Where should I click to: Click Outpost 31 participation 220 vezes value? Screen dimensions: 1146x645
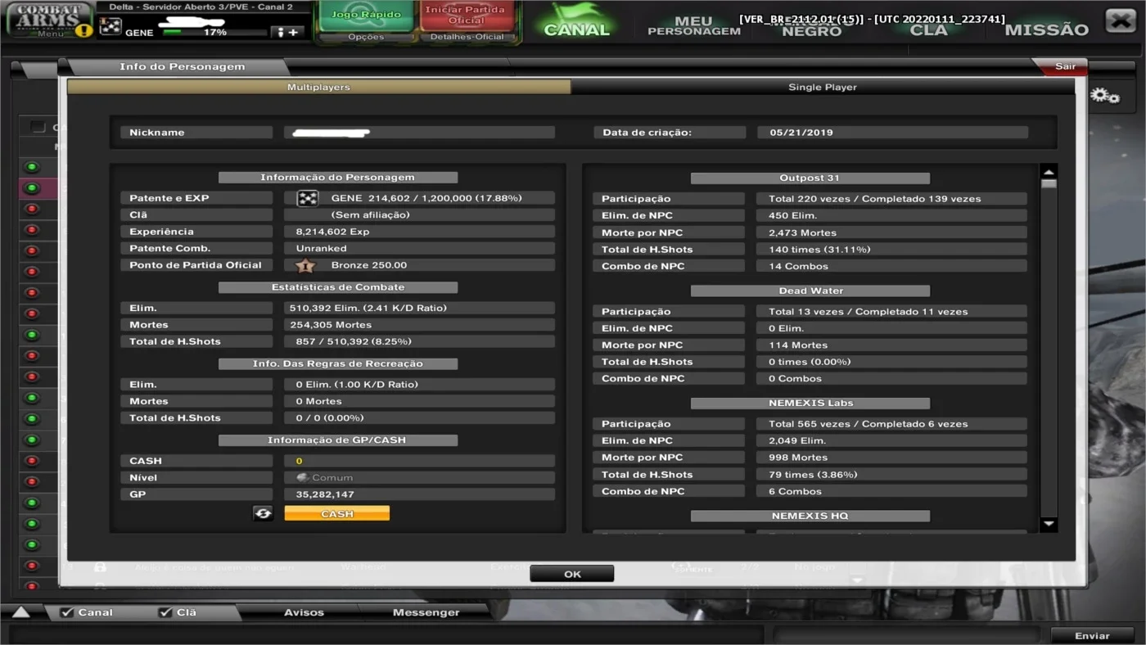point(892,198)
